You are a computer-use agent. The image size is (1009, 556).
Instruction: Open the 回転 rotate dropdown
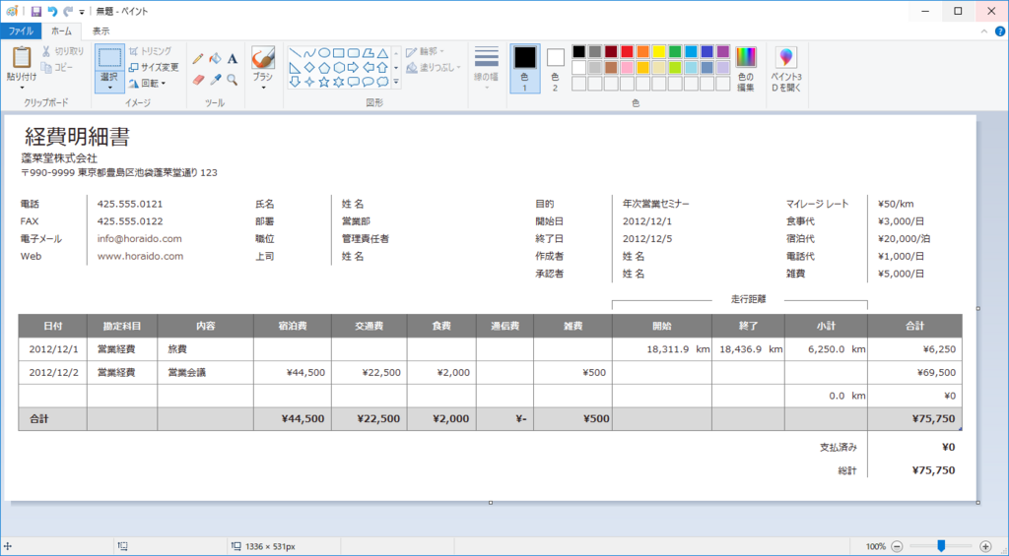coord(148,83)
